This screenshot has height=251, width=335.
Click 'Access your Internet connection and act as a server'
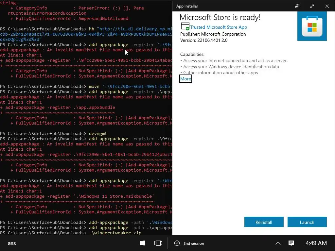click(x=235, y=60)
